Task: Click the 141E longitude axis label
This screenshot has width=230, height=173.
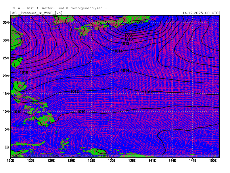Action: 152,160
